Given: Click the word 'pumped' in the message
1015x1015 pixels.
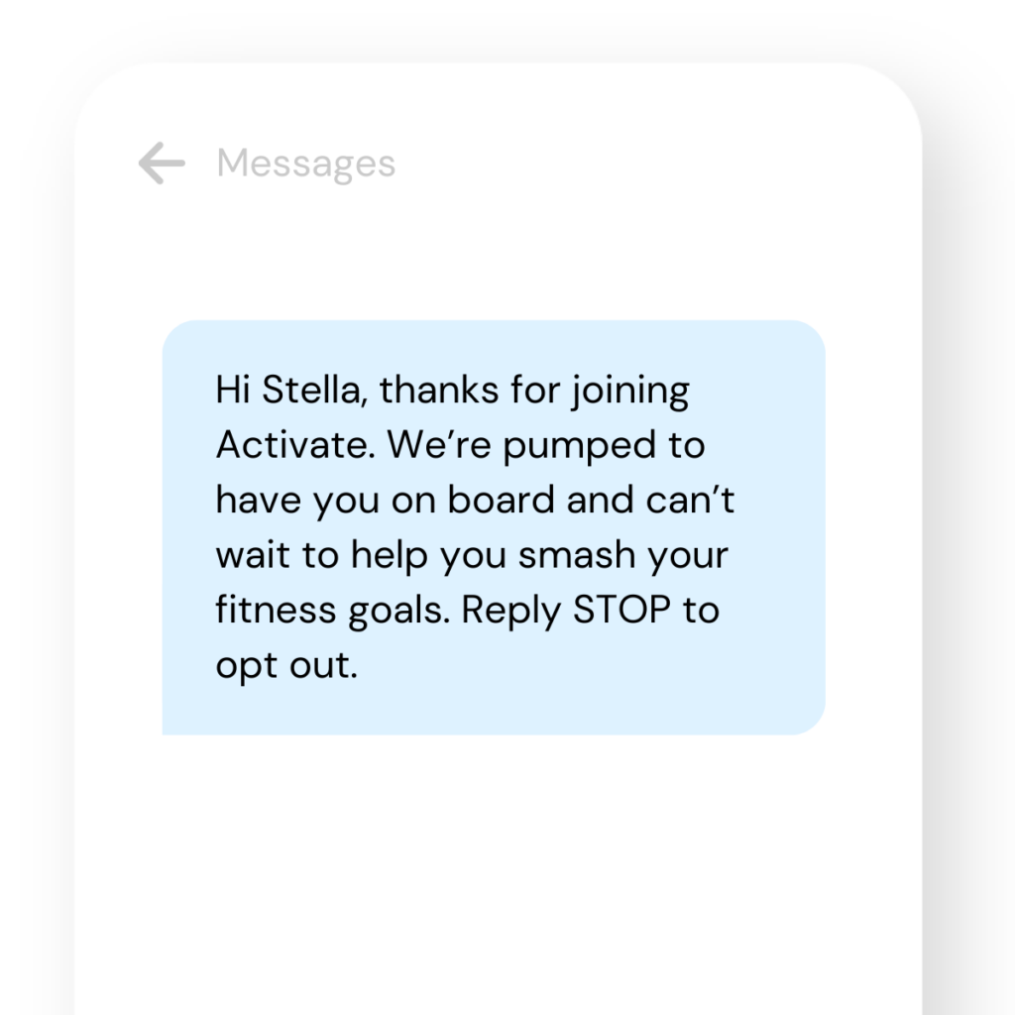Looking at the screenshot, I should coord(579,448).
